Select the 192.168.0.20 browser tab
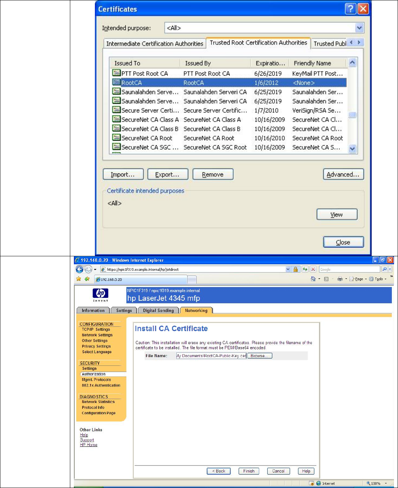 click(141, 279)
